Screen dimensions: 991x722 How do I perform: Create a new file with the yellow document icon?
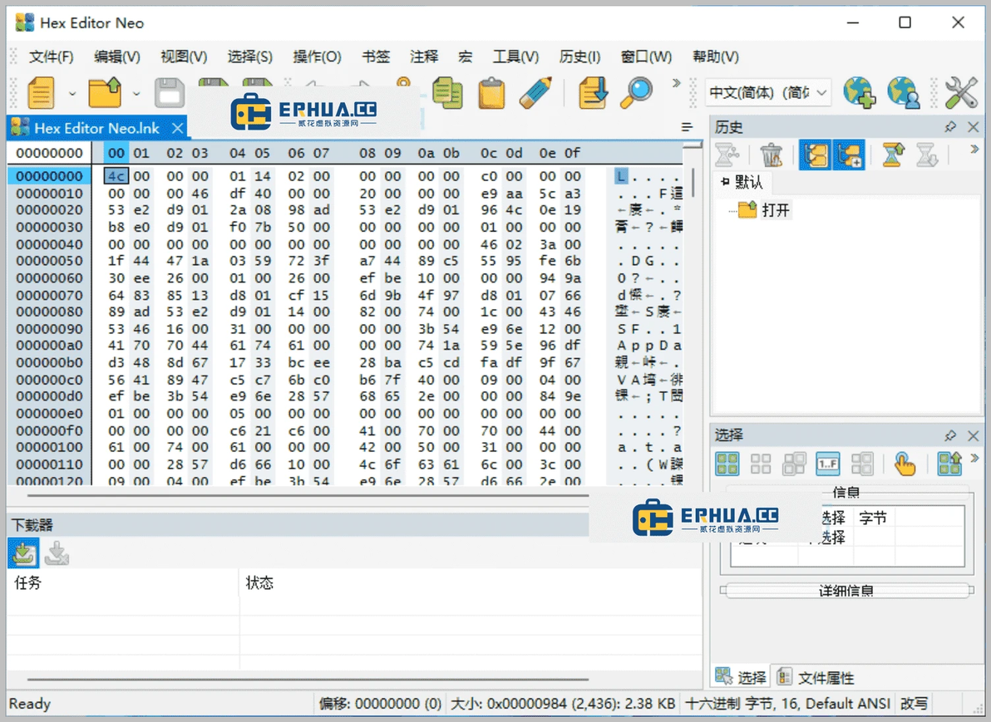41,93
